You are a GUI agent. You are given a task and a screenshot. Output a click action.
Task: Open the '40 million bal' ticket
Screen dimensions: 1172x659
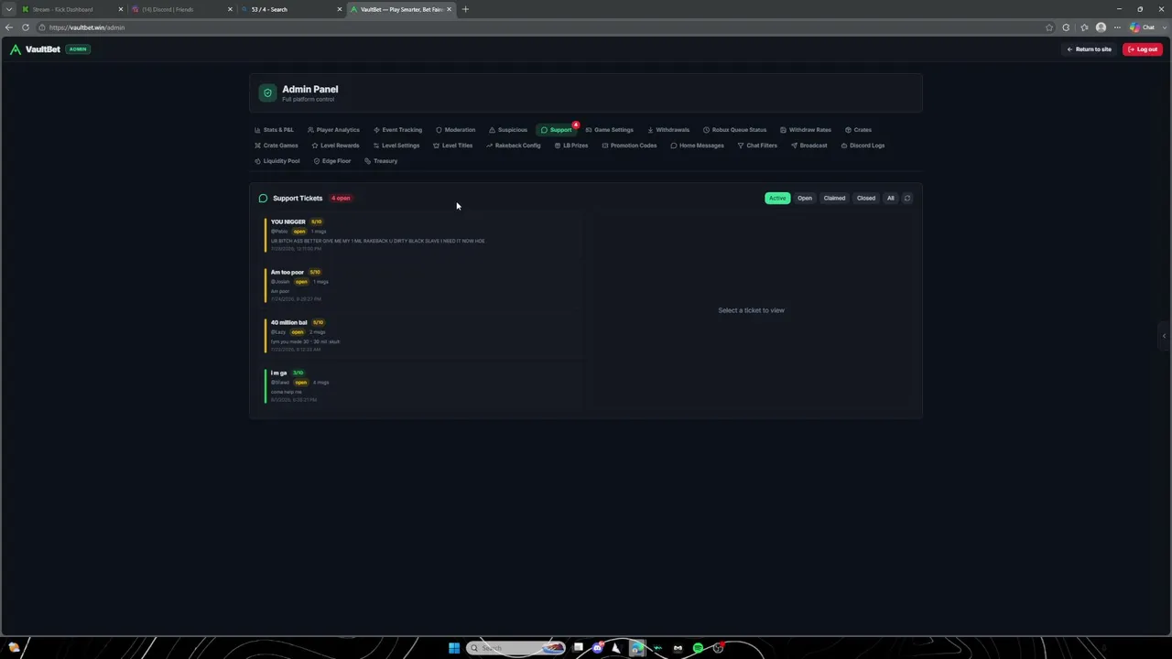[x=421, y=335]
